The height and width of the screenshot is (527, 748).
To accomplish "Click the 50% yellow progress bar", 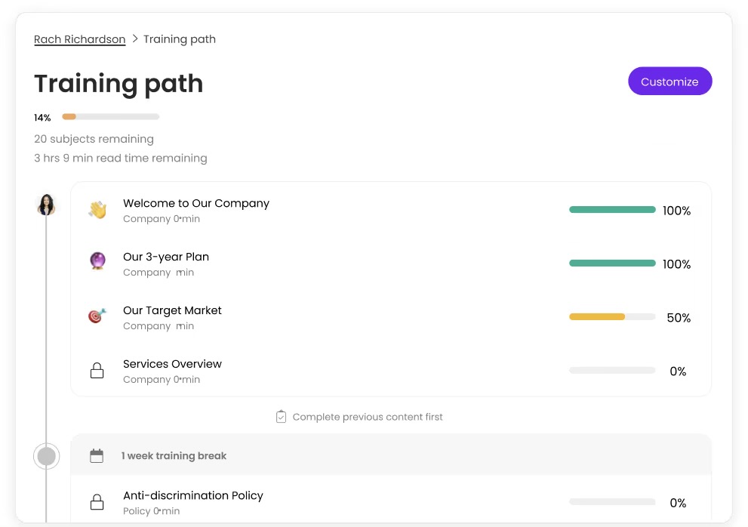I will coord(611,317).
